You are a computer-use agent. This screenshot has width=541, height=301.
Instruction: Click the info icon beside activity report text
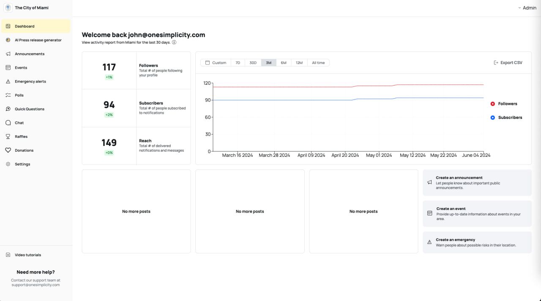point(174,43)
